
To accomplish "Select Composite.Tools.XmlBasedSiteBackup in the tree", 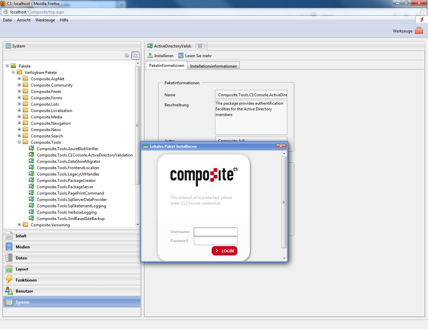I will click(x=70, y=219).
